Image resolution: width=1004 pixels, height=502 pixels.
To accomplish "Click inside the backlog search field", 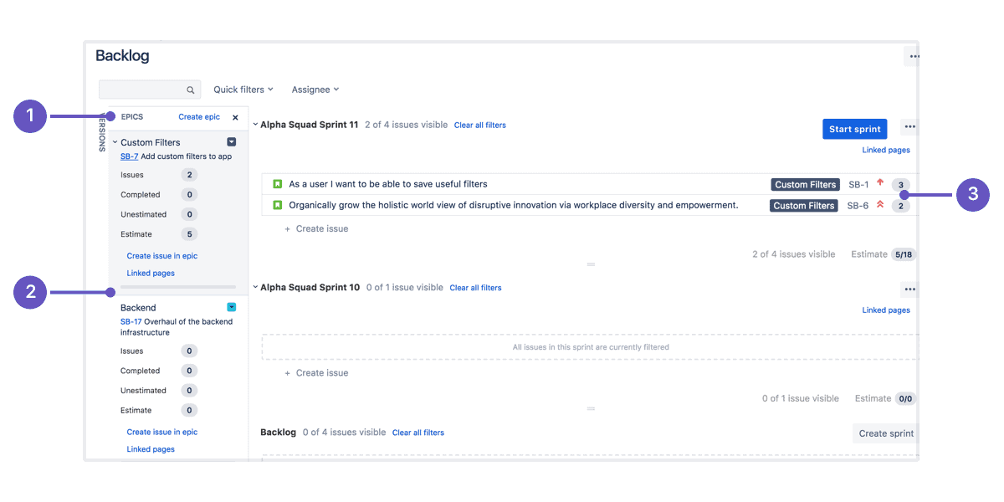I will click(146, 89).
